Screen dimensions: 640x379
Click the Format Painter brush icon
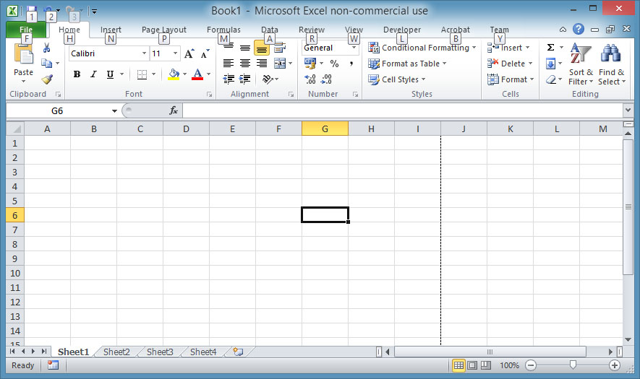coord(47,79)
